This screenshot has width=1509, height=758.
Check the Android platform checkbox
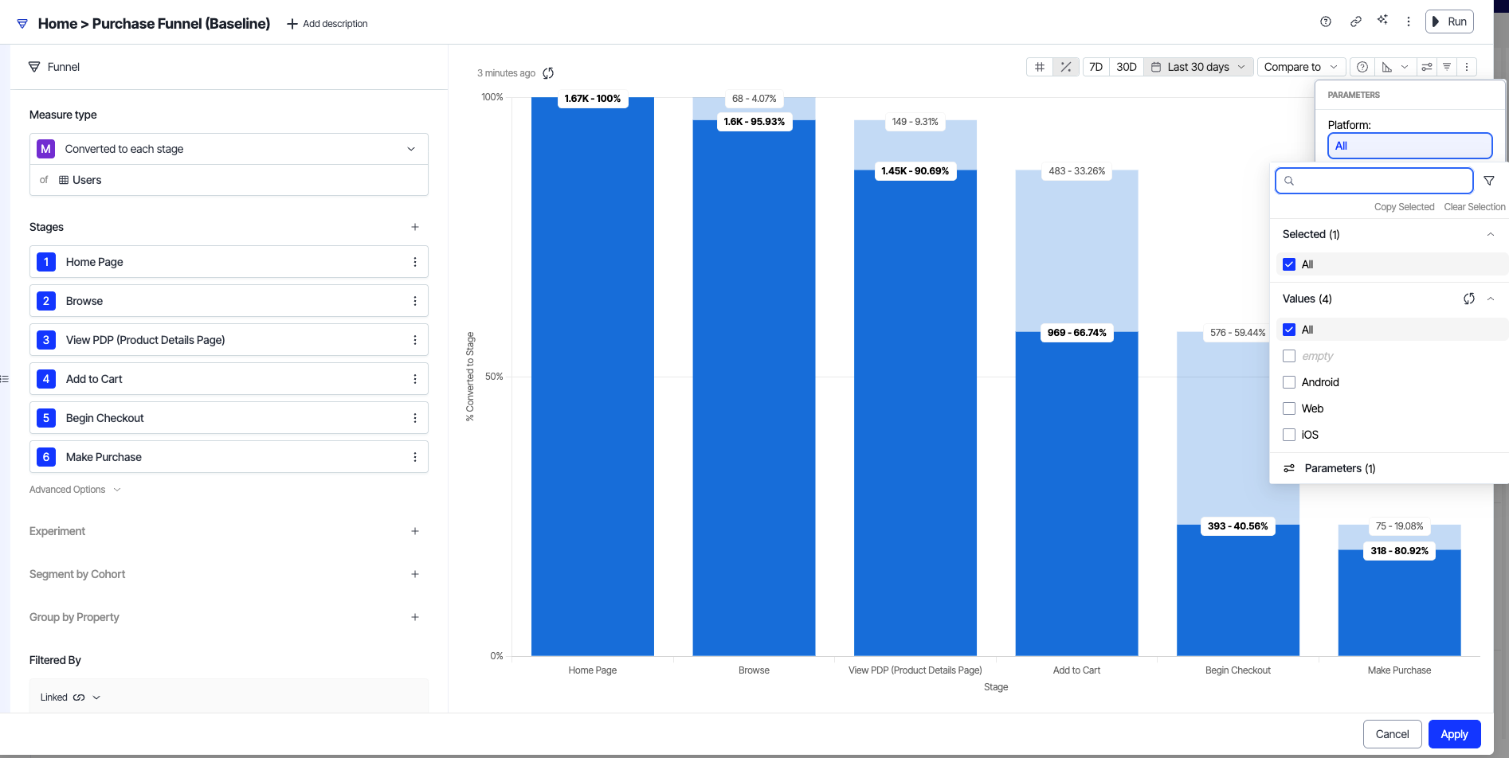1289,382
